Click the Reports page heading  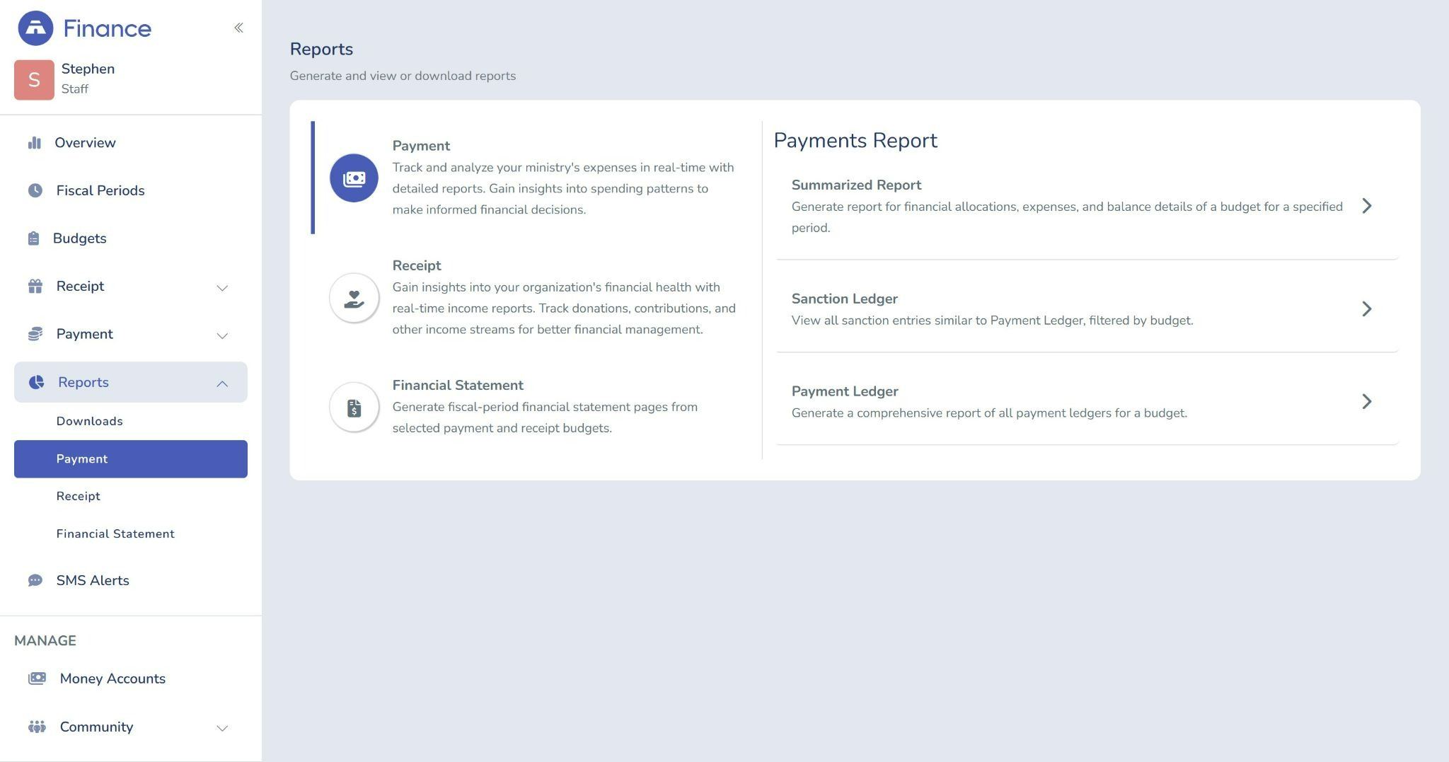(x=321, y=49)
